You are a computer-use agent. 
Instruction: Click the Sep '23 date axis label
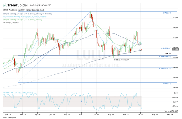170,115
